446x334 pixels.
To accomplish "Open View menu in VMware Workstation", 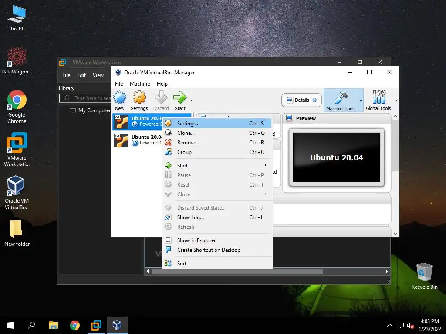I will pyautogui.click(x=98, y=75).
